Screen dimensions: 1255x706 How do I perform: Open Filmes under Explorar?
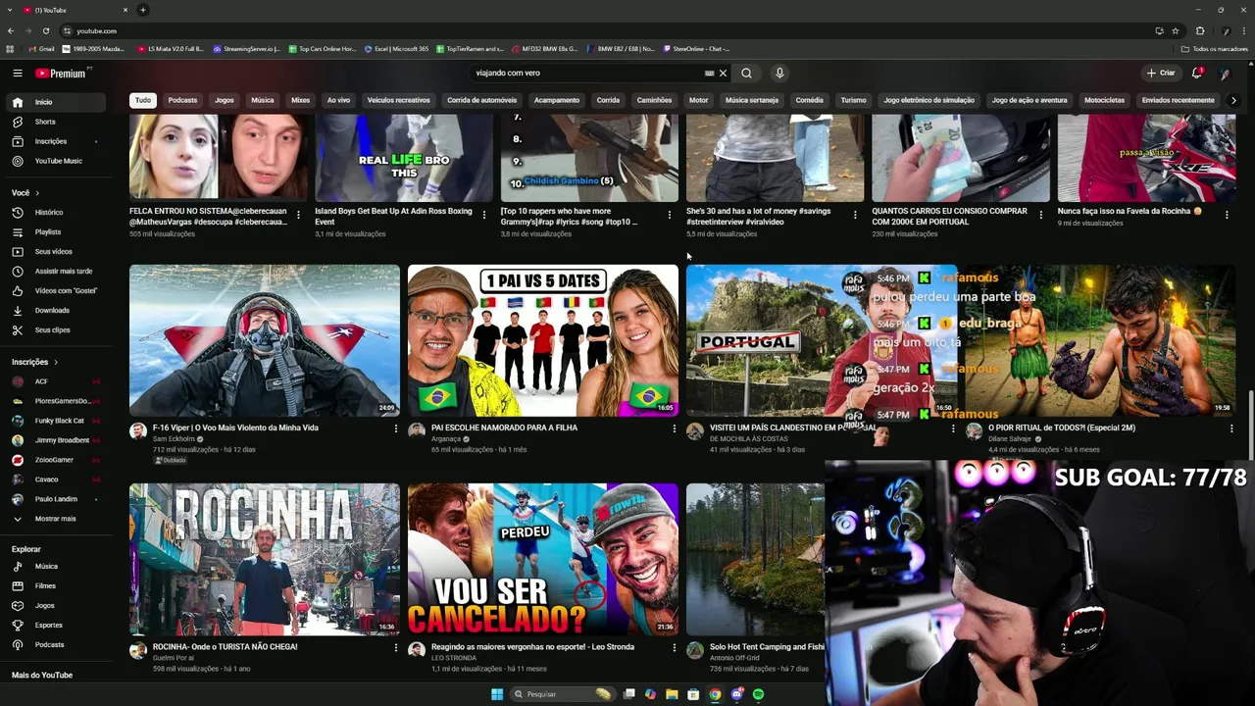click(57, 586)
